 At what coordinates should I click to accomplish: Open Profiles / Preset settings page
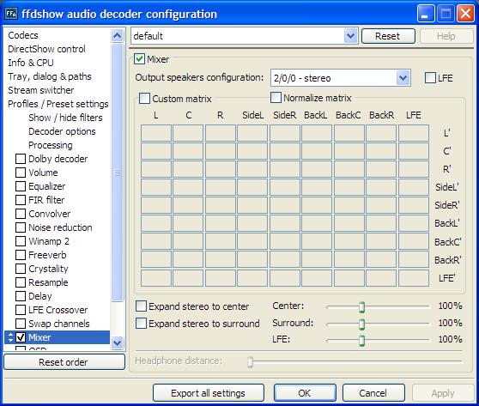58,104
